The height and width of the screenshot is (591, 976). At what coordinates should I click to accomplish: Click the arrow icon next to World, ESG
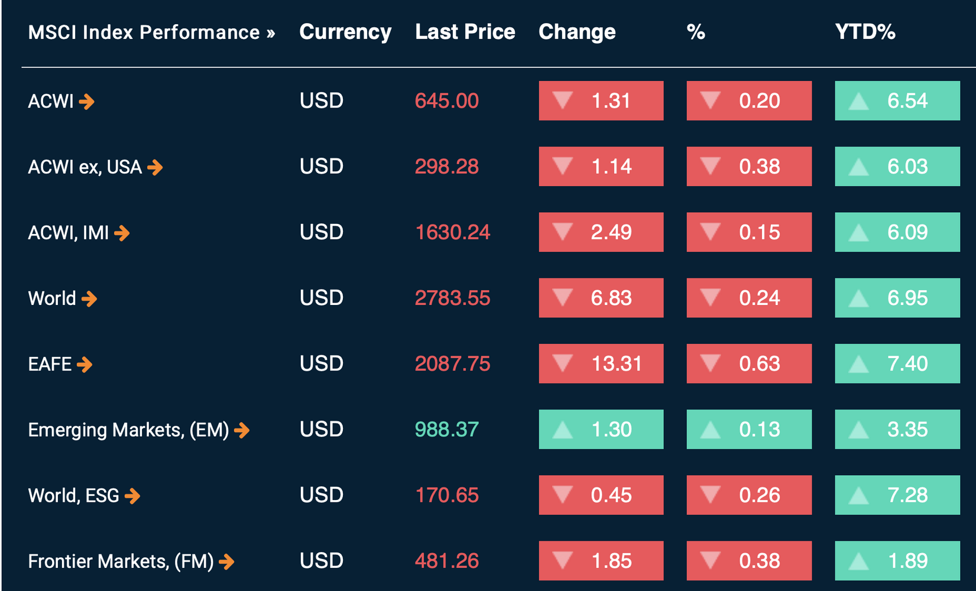(x=132, y=495)
